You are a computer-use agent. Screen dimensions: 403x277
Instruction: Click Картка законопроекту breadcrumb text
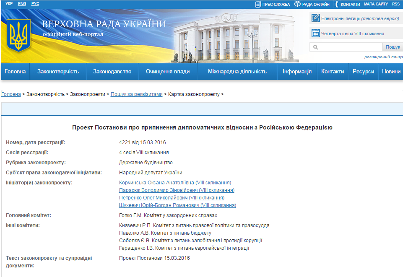click(194, 94)
